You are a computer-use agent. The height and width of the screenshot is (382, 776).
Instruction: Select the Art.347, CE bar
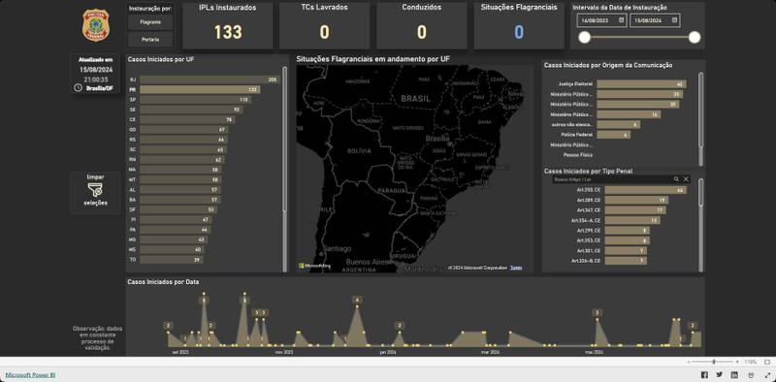pos(635,210)
